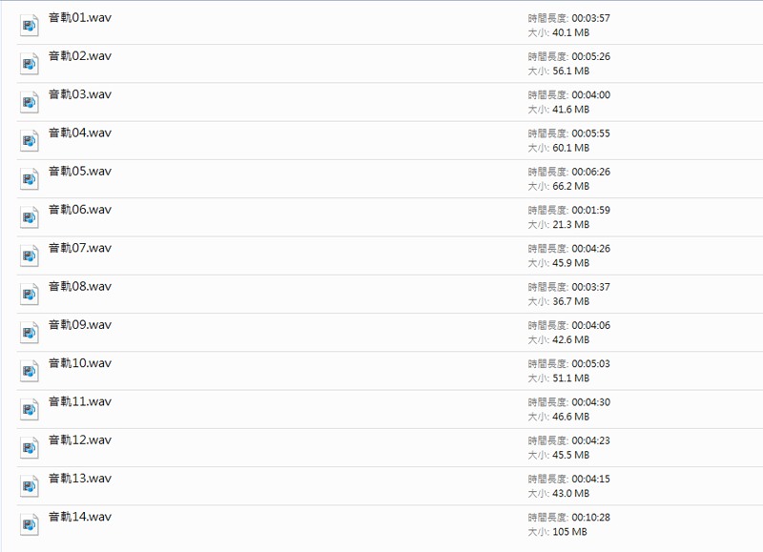Click the 音軌08.wav file icon
Image resolution: width=763 pixels, height=552 pixels.
pyautogui.click(x=30, y=294)
